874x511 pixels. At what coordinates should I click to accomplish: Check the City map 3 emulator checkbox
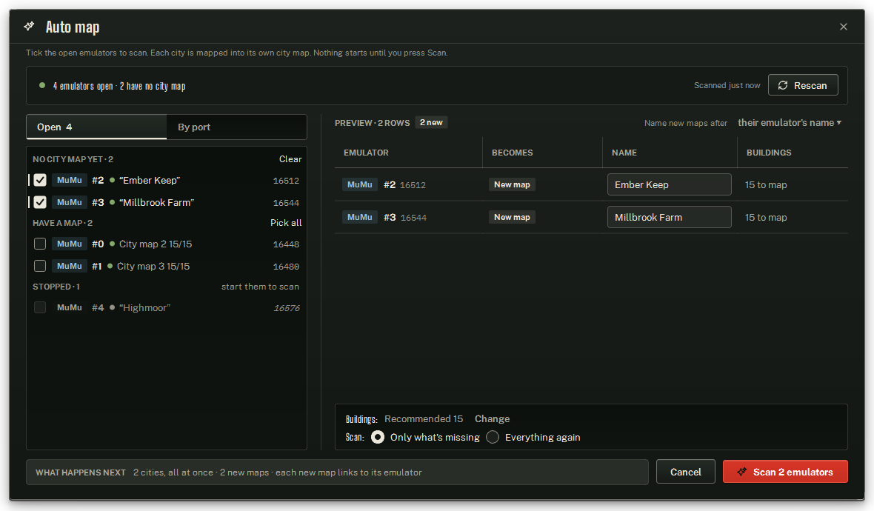39,267
